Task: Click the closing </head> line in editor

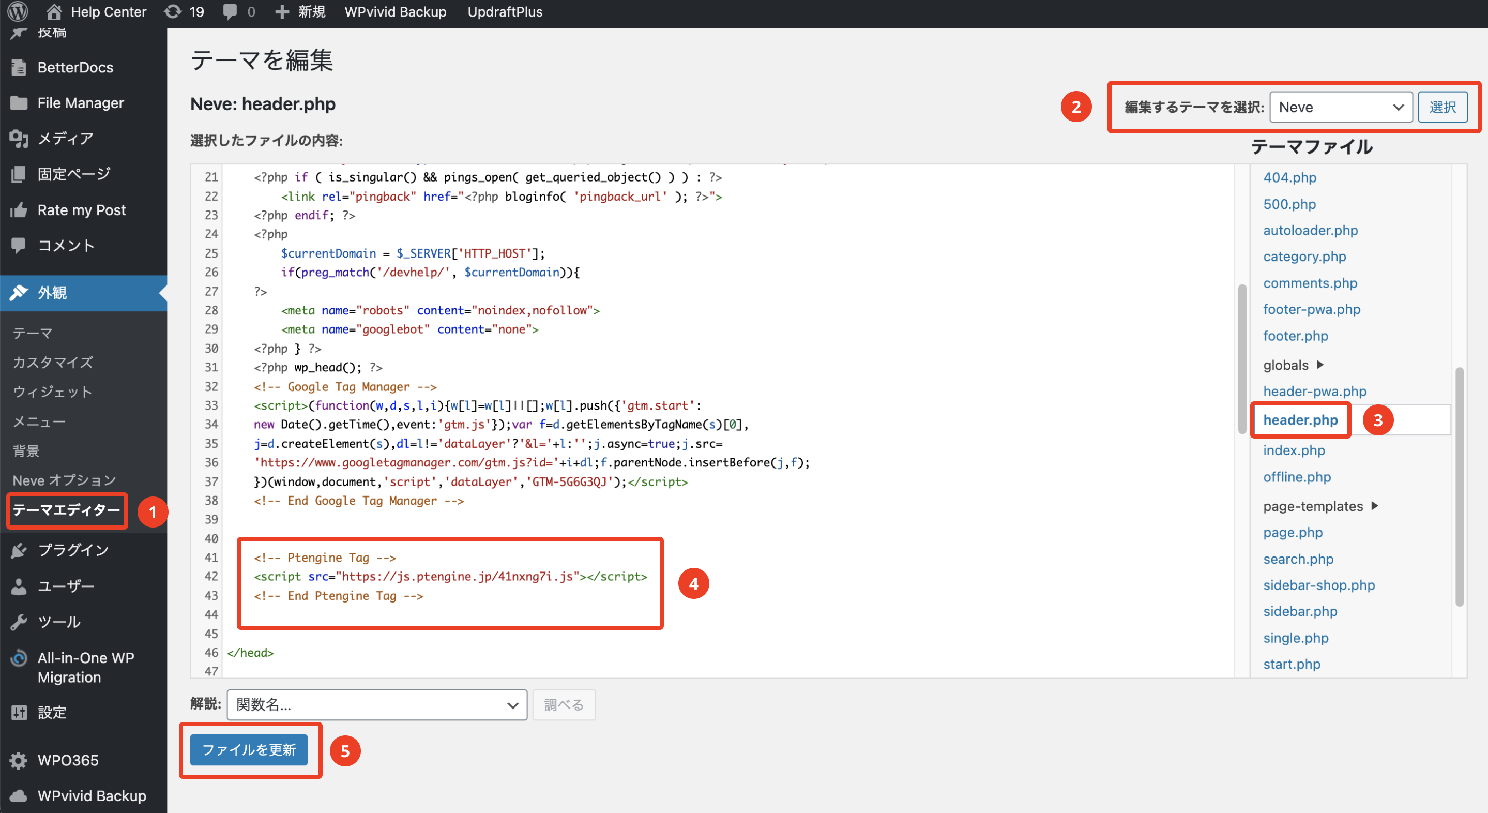Action: point(250,652)
